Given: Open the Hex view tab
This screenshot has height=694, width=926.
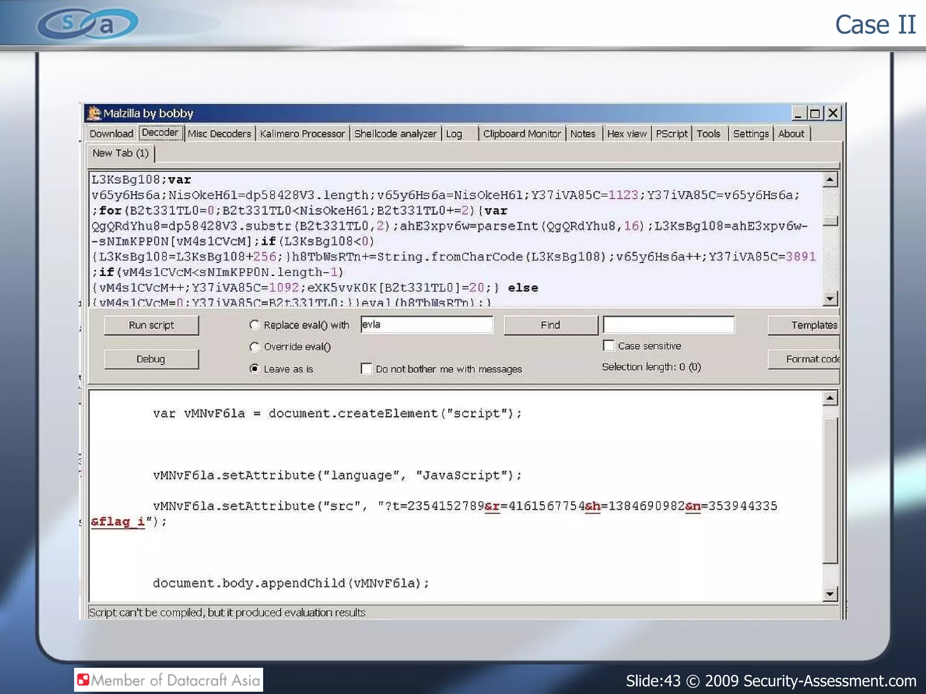Looking at the screenshot, I should [627, 134].
